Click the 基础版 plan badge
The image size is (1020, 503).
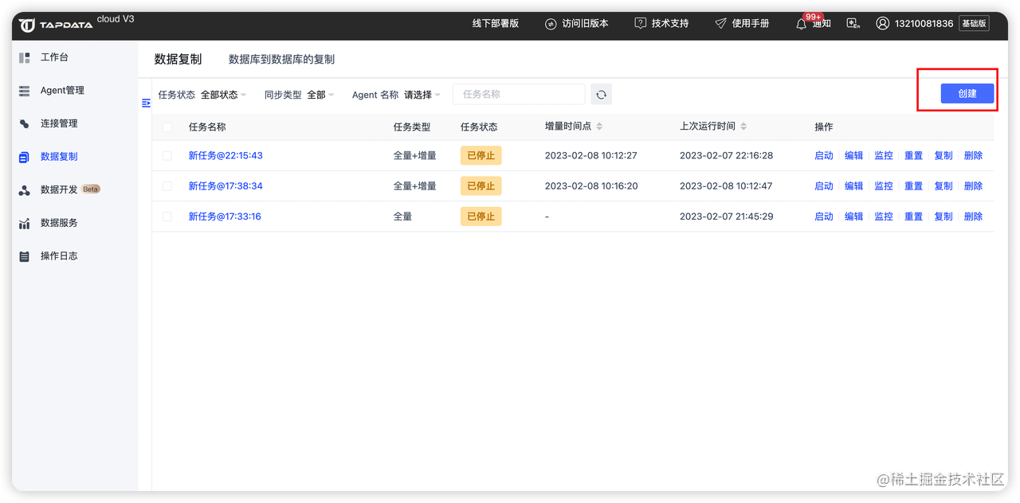tap(974, 24)
